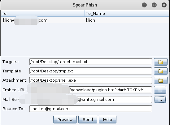Click the Send button

tap(88, 119)
